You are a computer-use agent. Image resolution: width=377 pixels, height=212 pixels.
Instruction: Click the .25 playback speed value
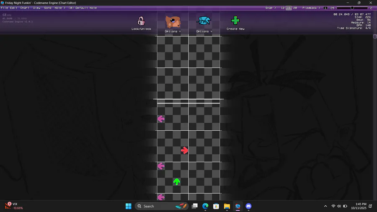click(332, 8)
